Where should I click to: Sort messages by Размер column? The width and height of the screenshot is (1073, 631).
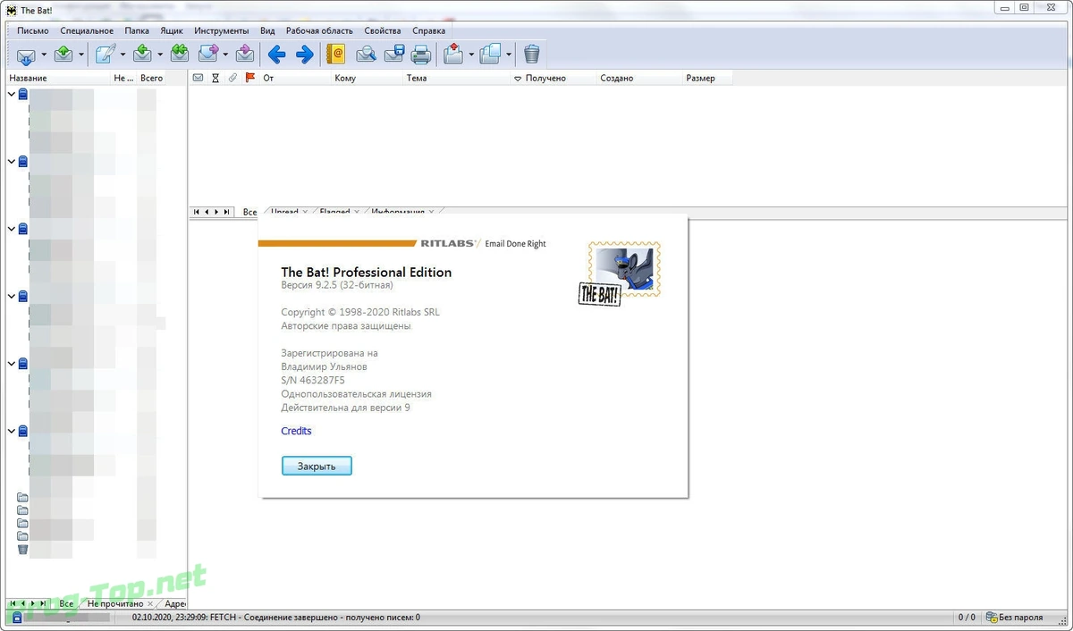(x=706, y=78)
